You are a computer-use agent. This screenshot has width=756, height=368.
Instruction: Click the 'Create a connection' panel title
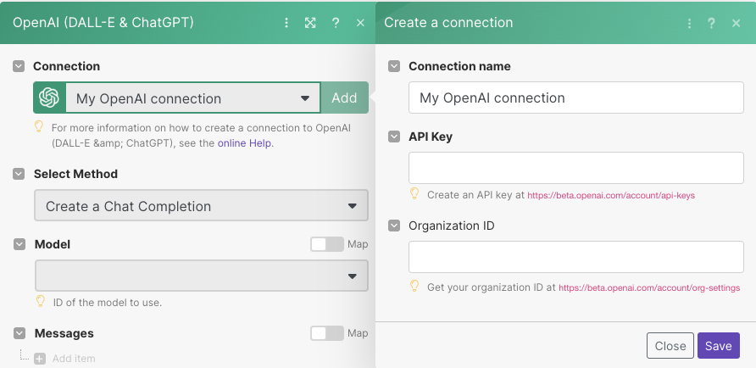click(448, 23)
